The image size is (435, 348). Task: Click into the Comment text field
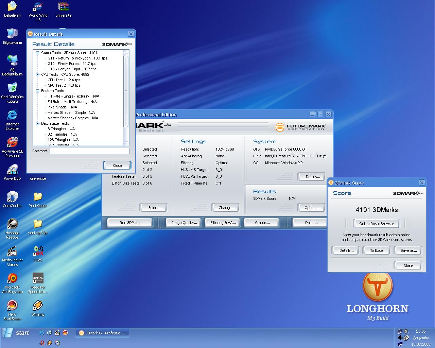[x=89, y=151]
